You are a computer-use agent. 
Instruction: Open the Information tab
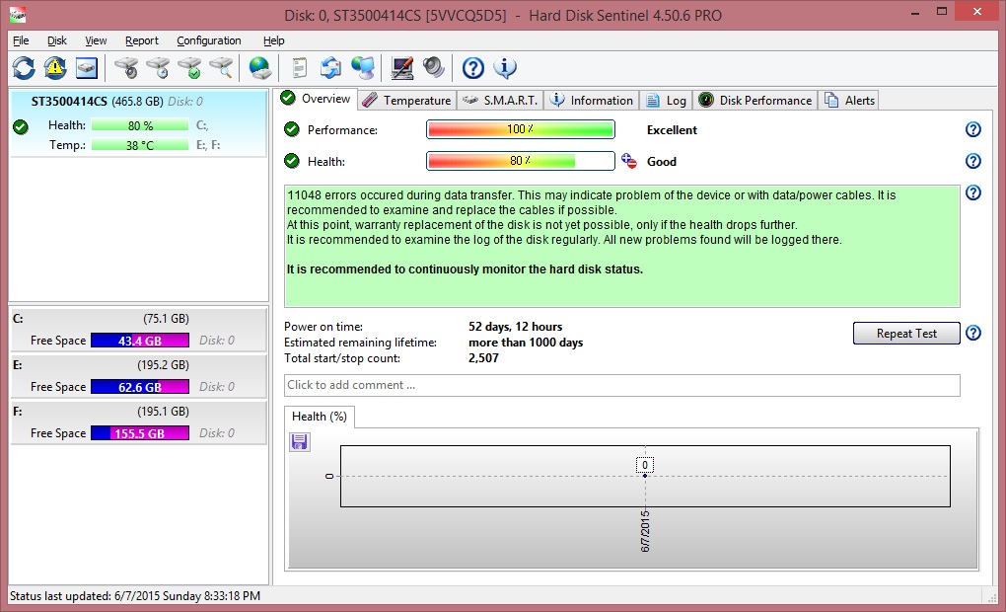(x=592, y=100)
